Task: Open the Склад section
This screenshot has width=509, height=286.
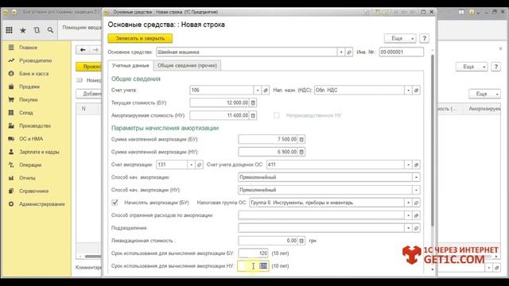Action: tap(26, 113)
